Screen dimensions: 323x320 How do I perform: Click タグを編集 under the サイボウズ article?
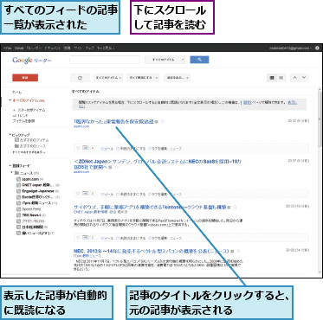click(158, 239)
